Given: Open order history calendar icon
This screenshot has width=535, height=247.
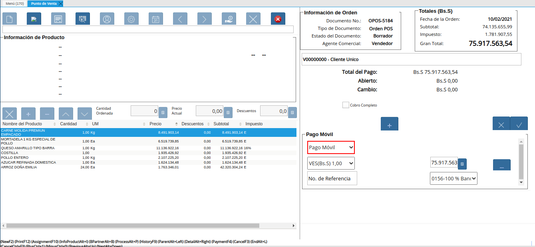Looking at the screenshot, I should click(156, 19).
